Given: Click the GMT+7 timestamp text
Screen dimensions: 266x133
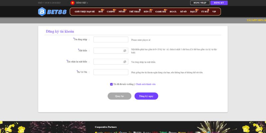Looking at the screenshot, I should pos(49,3).
